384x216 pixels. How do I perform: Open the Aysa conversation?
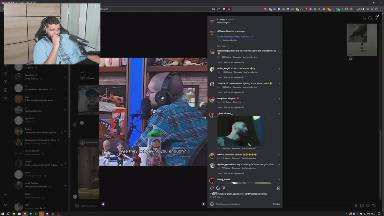pyautogui.click(x=40, y=206)
